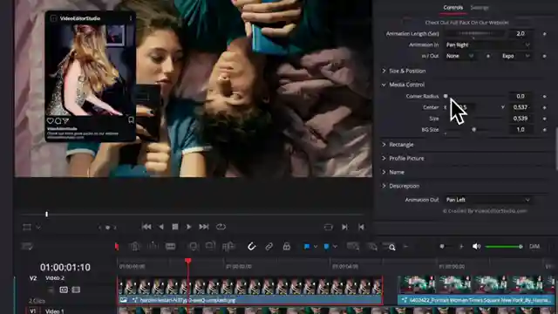558x314 pixels.
Task: Click the Replace Clip toolbar icon
Action: [228, 246]
